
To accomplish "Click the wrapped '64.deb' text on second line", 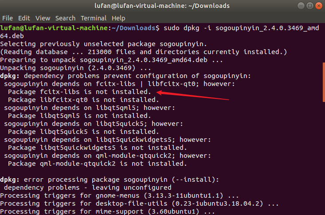I will [x=12, y=36].
